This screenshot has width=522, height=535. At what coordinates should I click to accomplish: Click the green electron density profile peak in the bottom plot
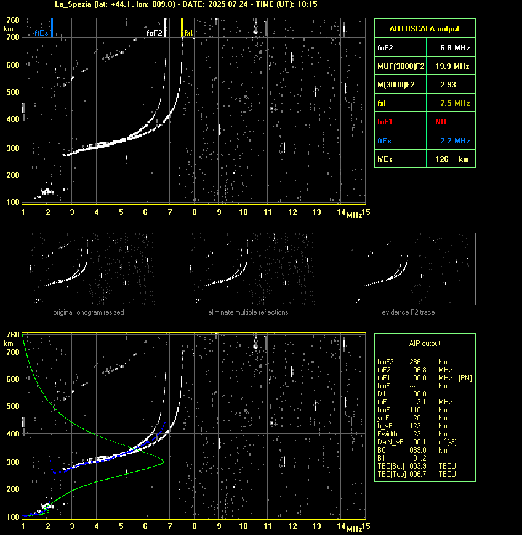point(163,462)
